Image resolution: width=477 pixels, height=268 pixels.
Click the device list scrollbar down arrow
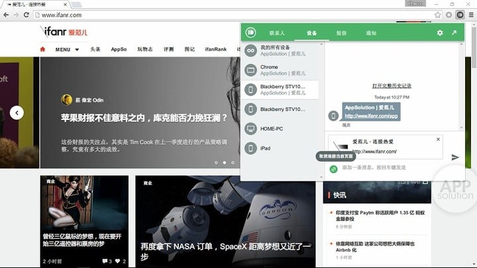click(321, 177)
